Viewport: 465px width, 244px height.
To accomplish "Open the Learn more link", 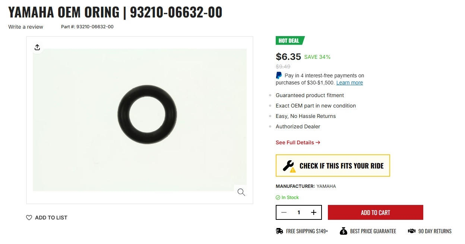I will [349, 82].
